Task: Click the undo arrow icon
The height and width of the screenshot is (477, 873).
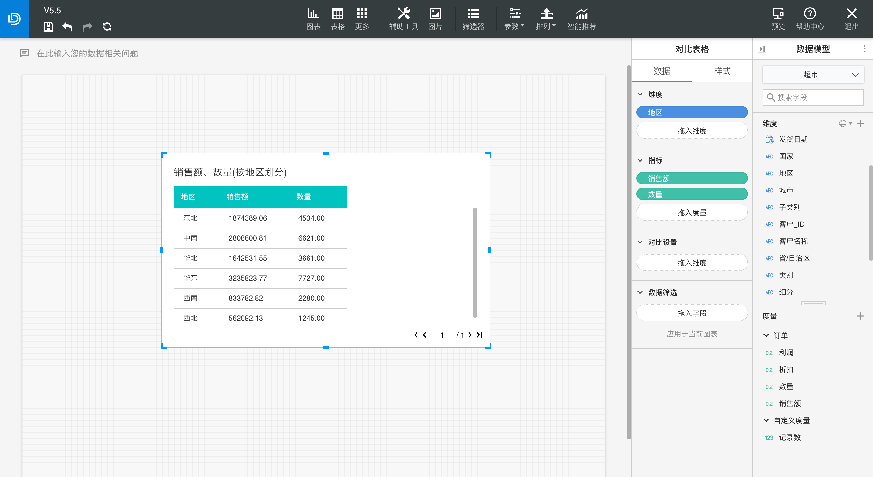Action: tap(67, 26)
